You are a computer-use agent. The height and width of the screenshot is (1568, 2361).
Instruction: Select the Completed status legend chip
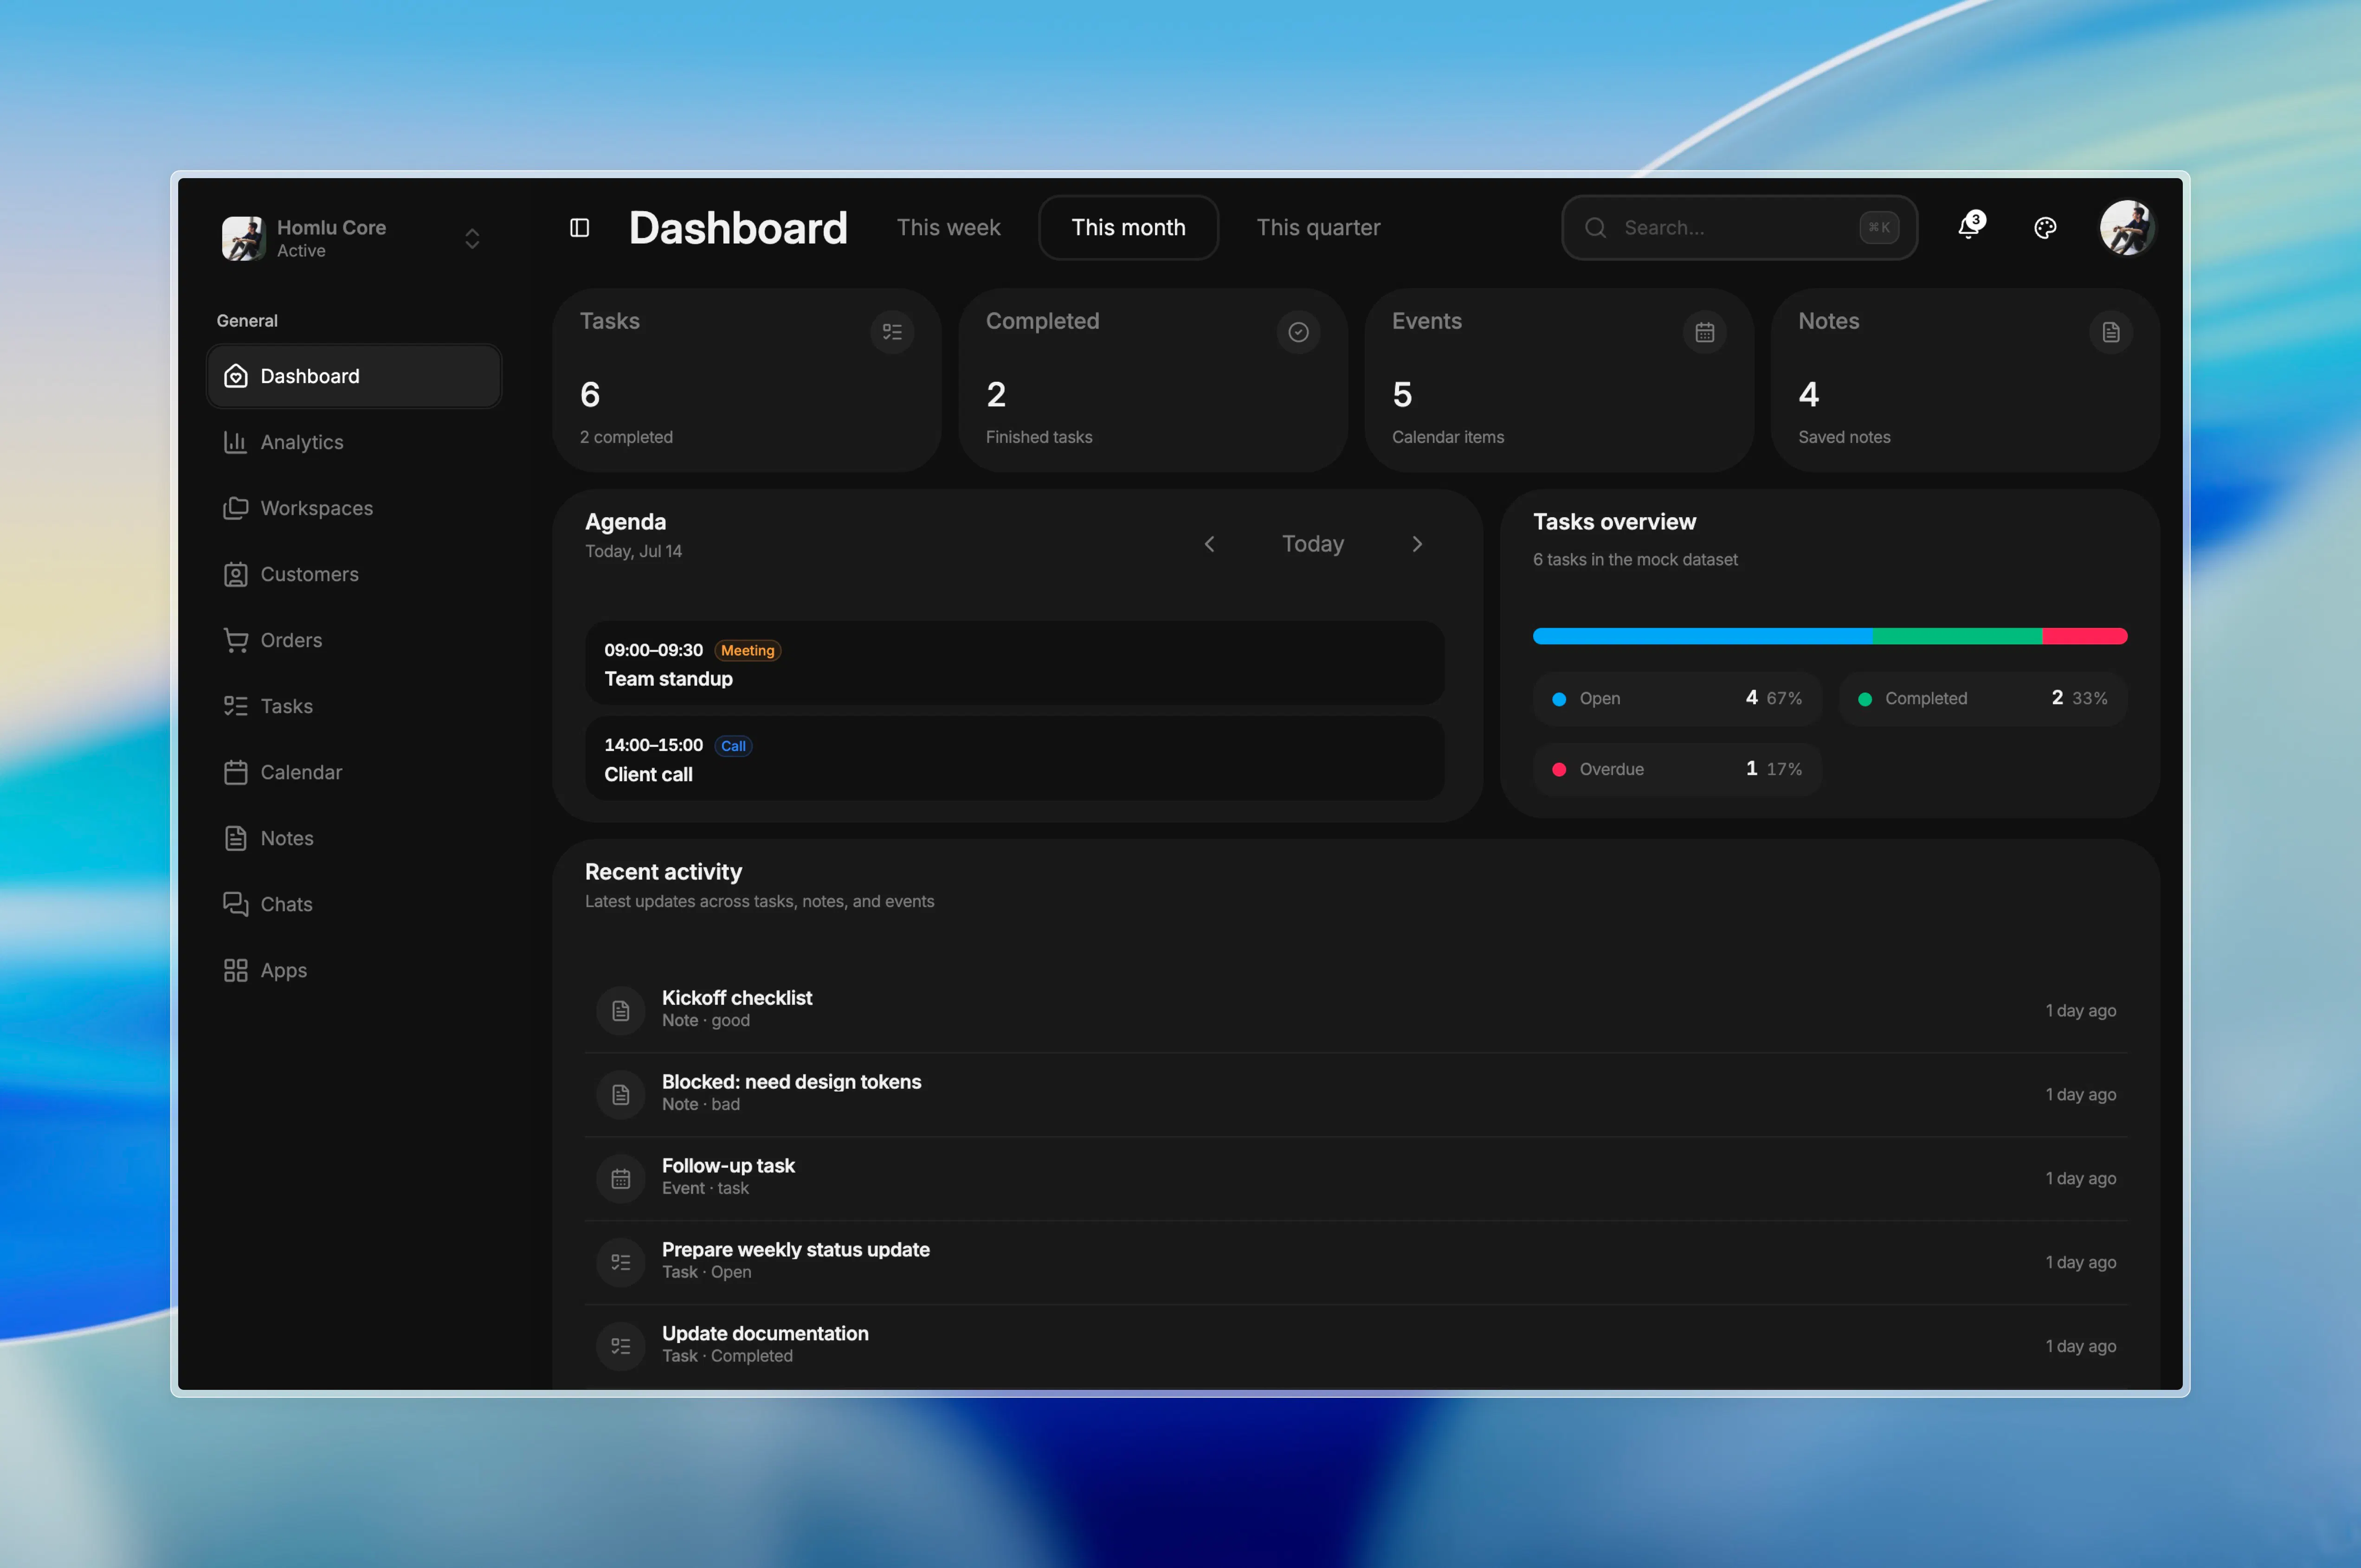pos(1982,698)
